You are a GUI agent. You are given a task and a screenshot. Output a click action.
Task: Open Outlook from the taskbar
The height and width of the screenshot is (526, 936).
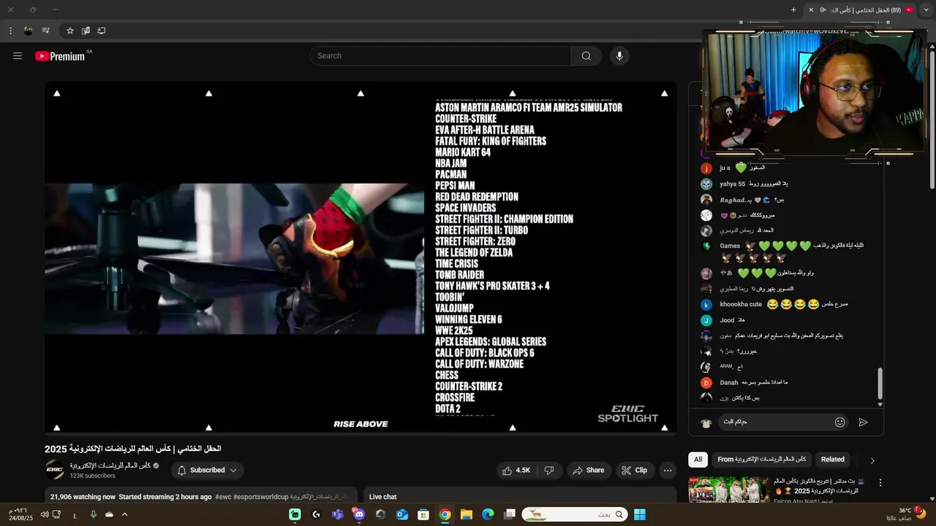[401, 514]
